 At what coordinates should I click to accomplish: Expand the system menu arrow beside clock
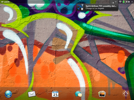(x=132, y=2)
